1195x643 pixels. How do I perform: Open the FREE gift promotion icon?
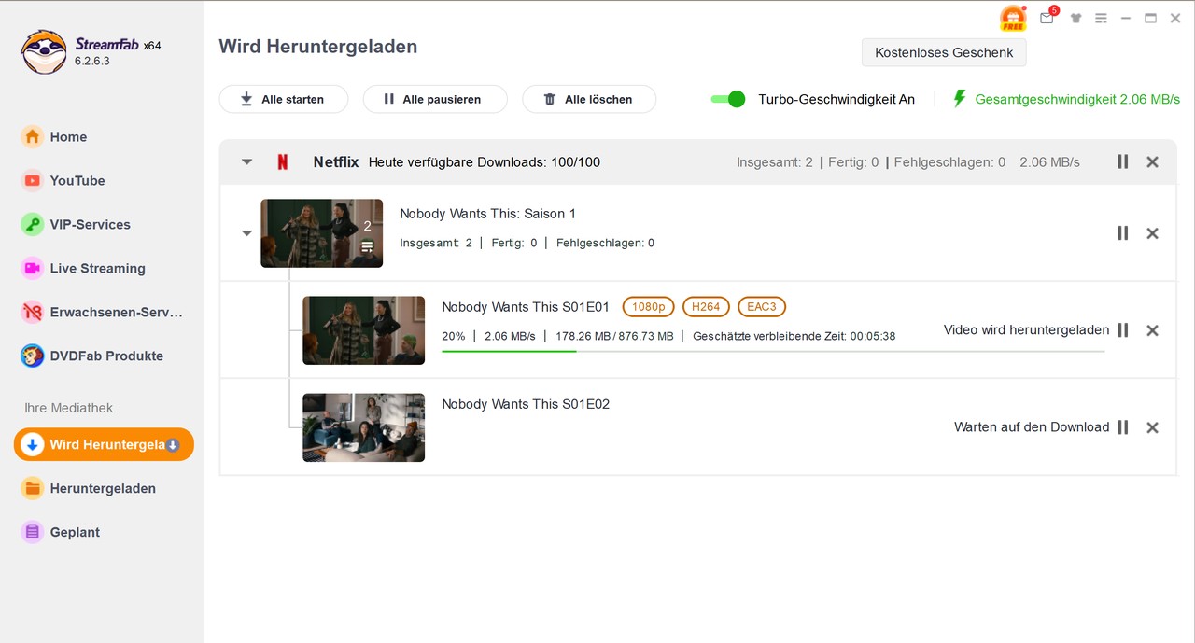point(1013,17)
